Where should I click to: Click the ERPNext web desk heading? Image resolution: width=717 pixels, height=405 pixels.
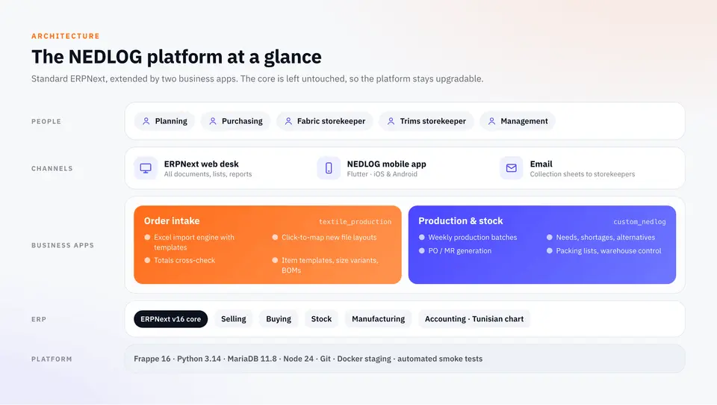click(x=201, y=164)
